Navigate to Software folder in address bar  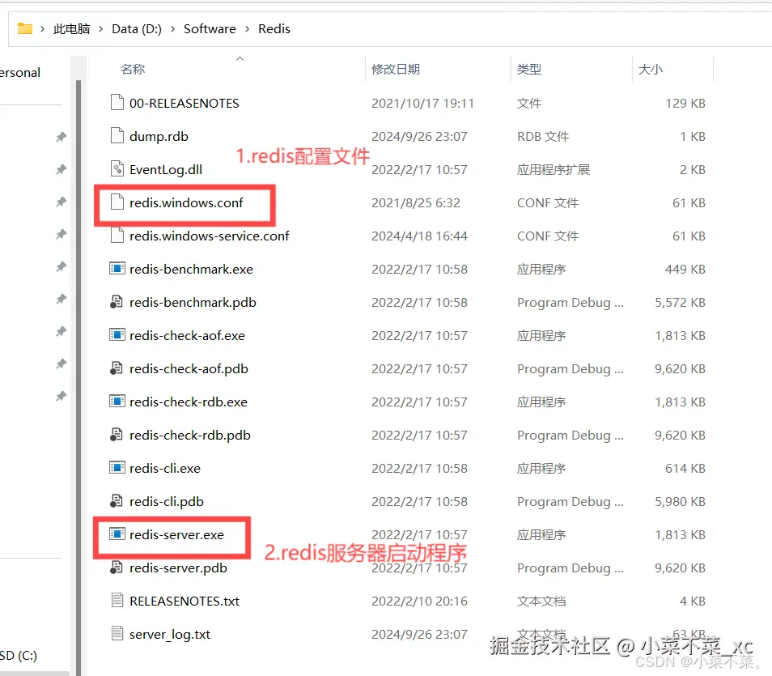210,29
